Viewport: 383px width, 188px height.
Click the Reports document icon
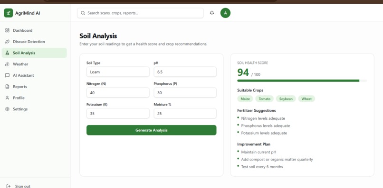coord(7,87)
